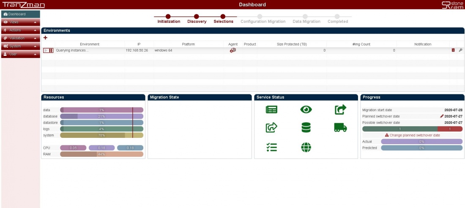Click the database service status icon
This screenshot has width=465, height=208.
click(306, 127)
